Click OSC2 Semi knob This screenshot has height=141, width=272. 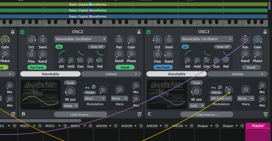[x=43, y=40]
